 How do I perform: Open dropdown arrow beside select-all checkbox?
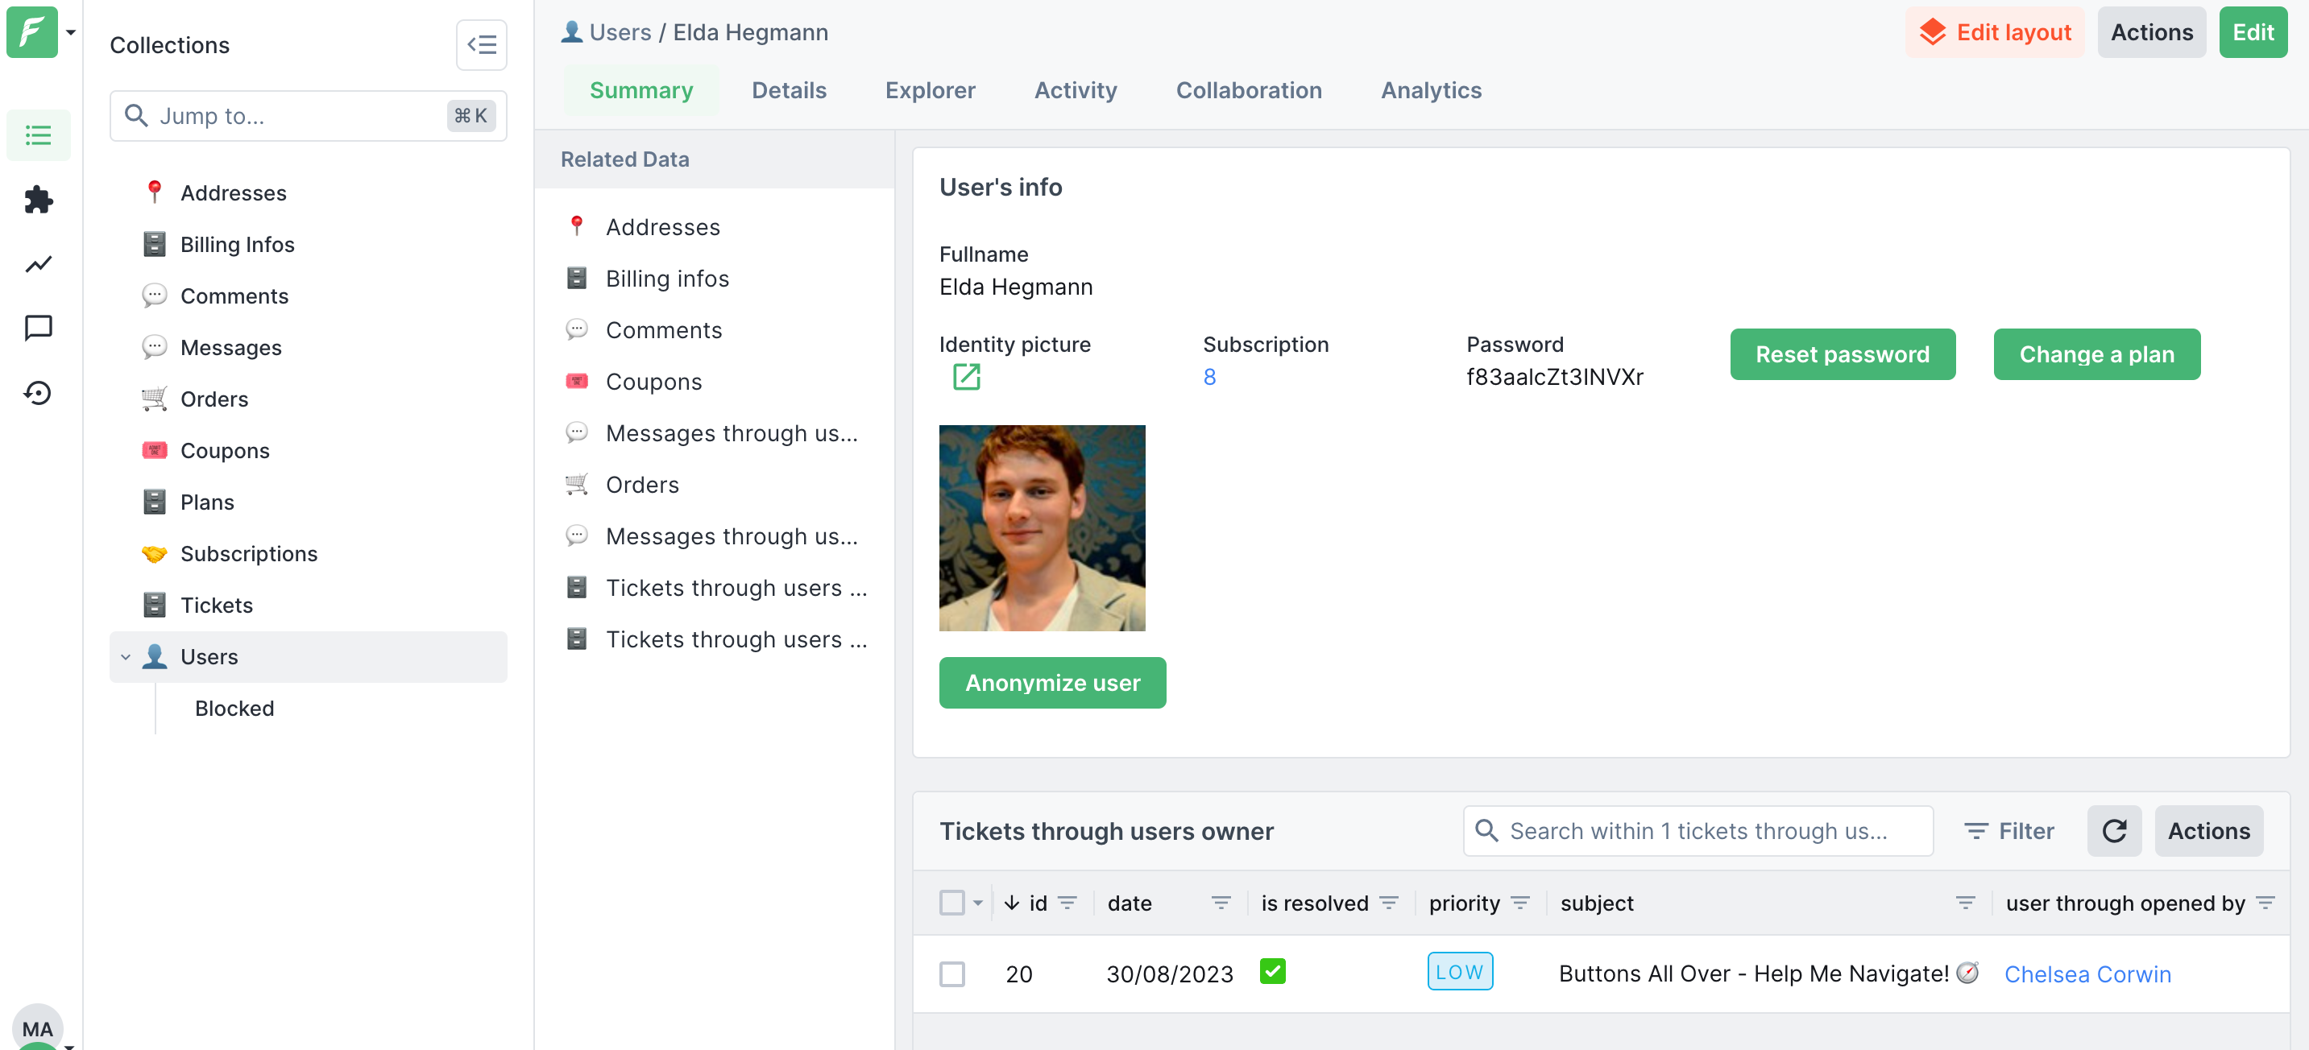point(978,902)
